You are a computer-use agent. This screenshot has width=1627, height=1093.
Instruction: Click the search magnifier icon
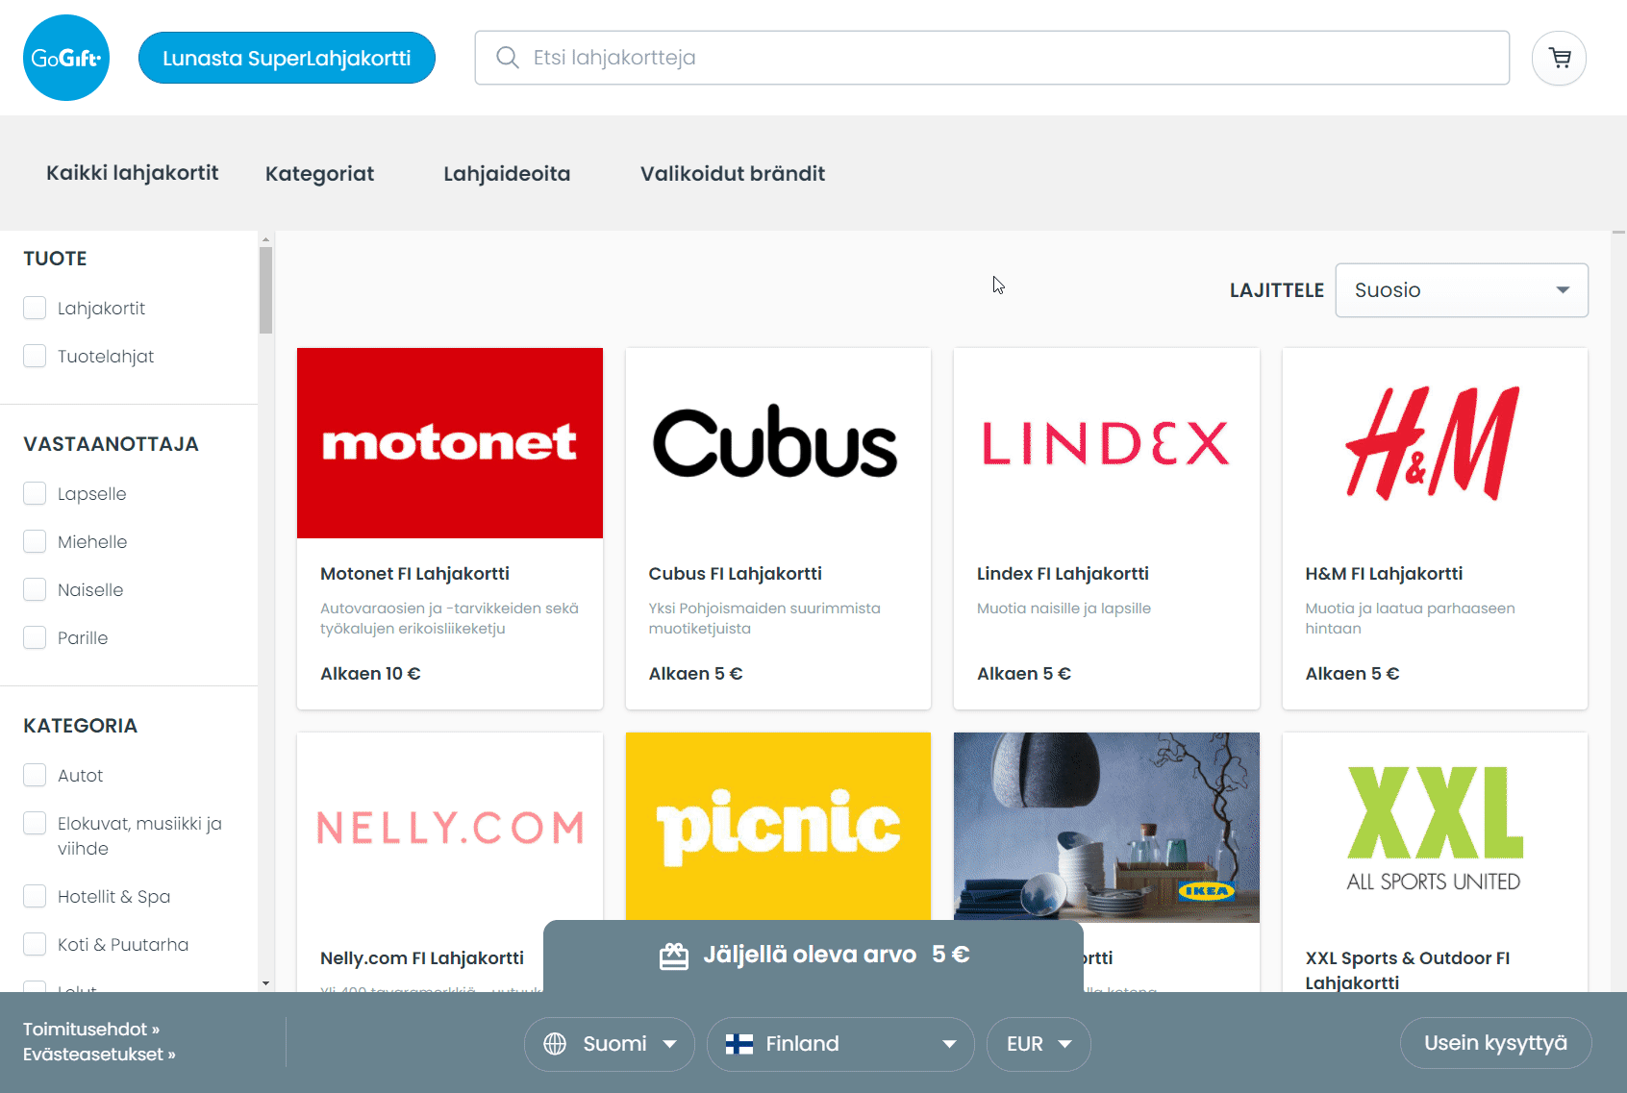[x=508, y=58]
